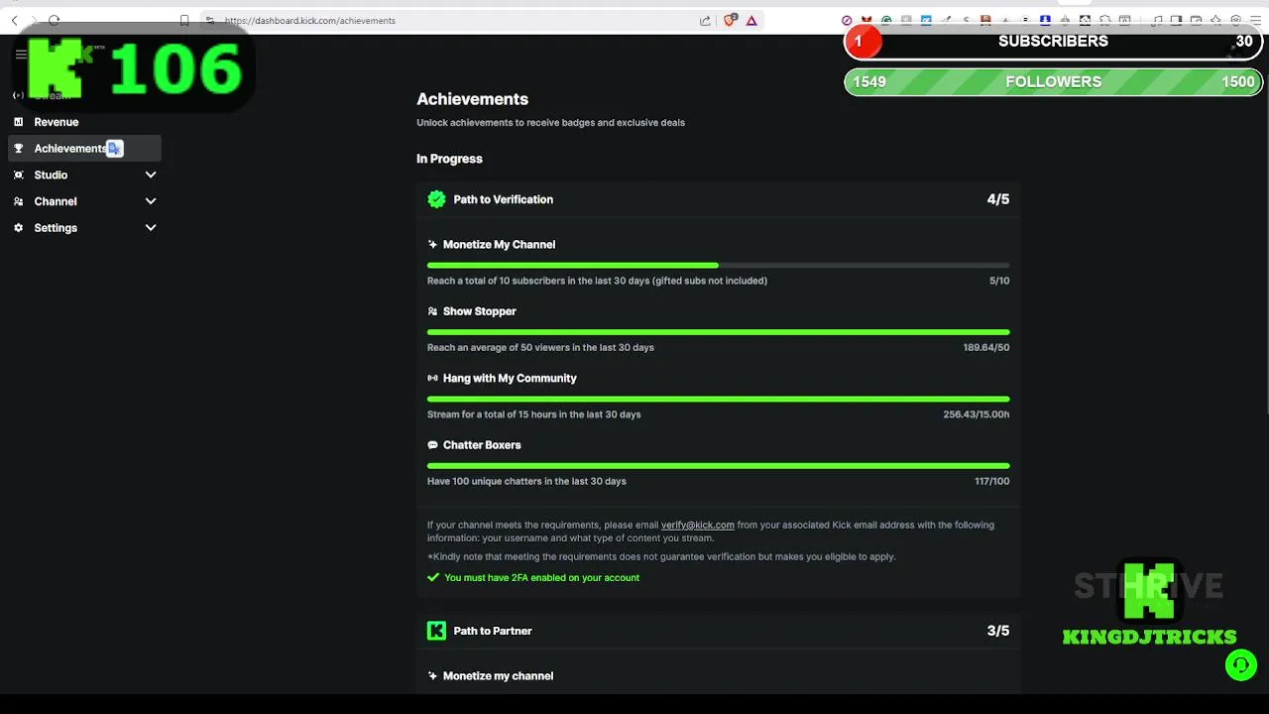Open Brave Rewards triangle icon
The image size is (1269, 714).
751,20
